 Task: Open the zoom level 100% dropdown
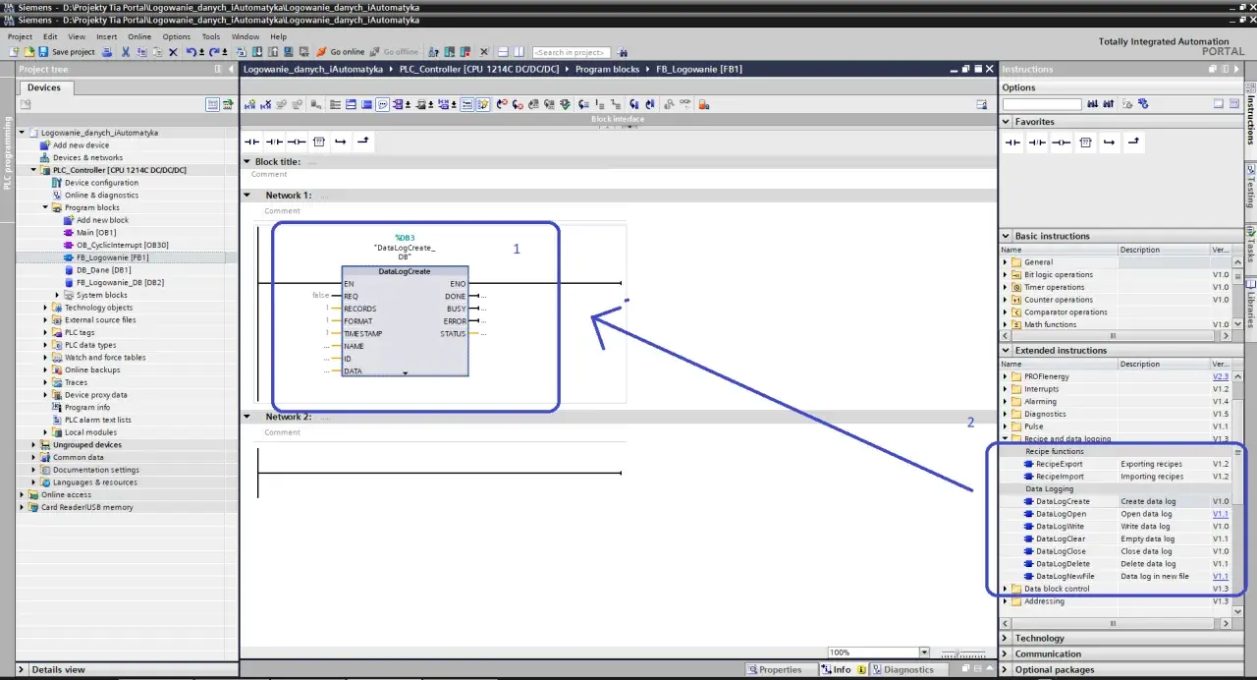click(x=924, y=652)
